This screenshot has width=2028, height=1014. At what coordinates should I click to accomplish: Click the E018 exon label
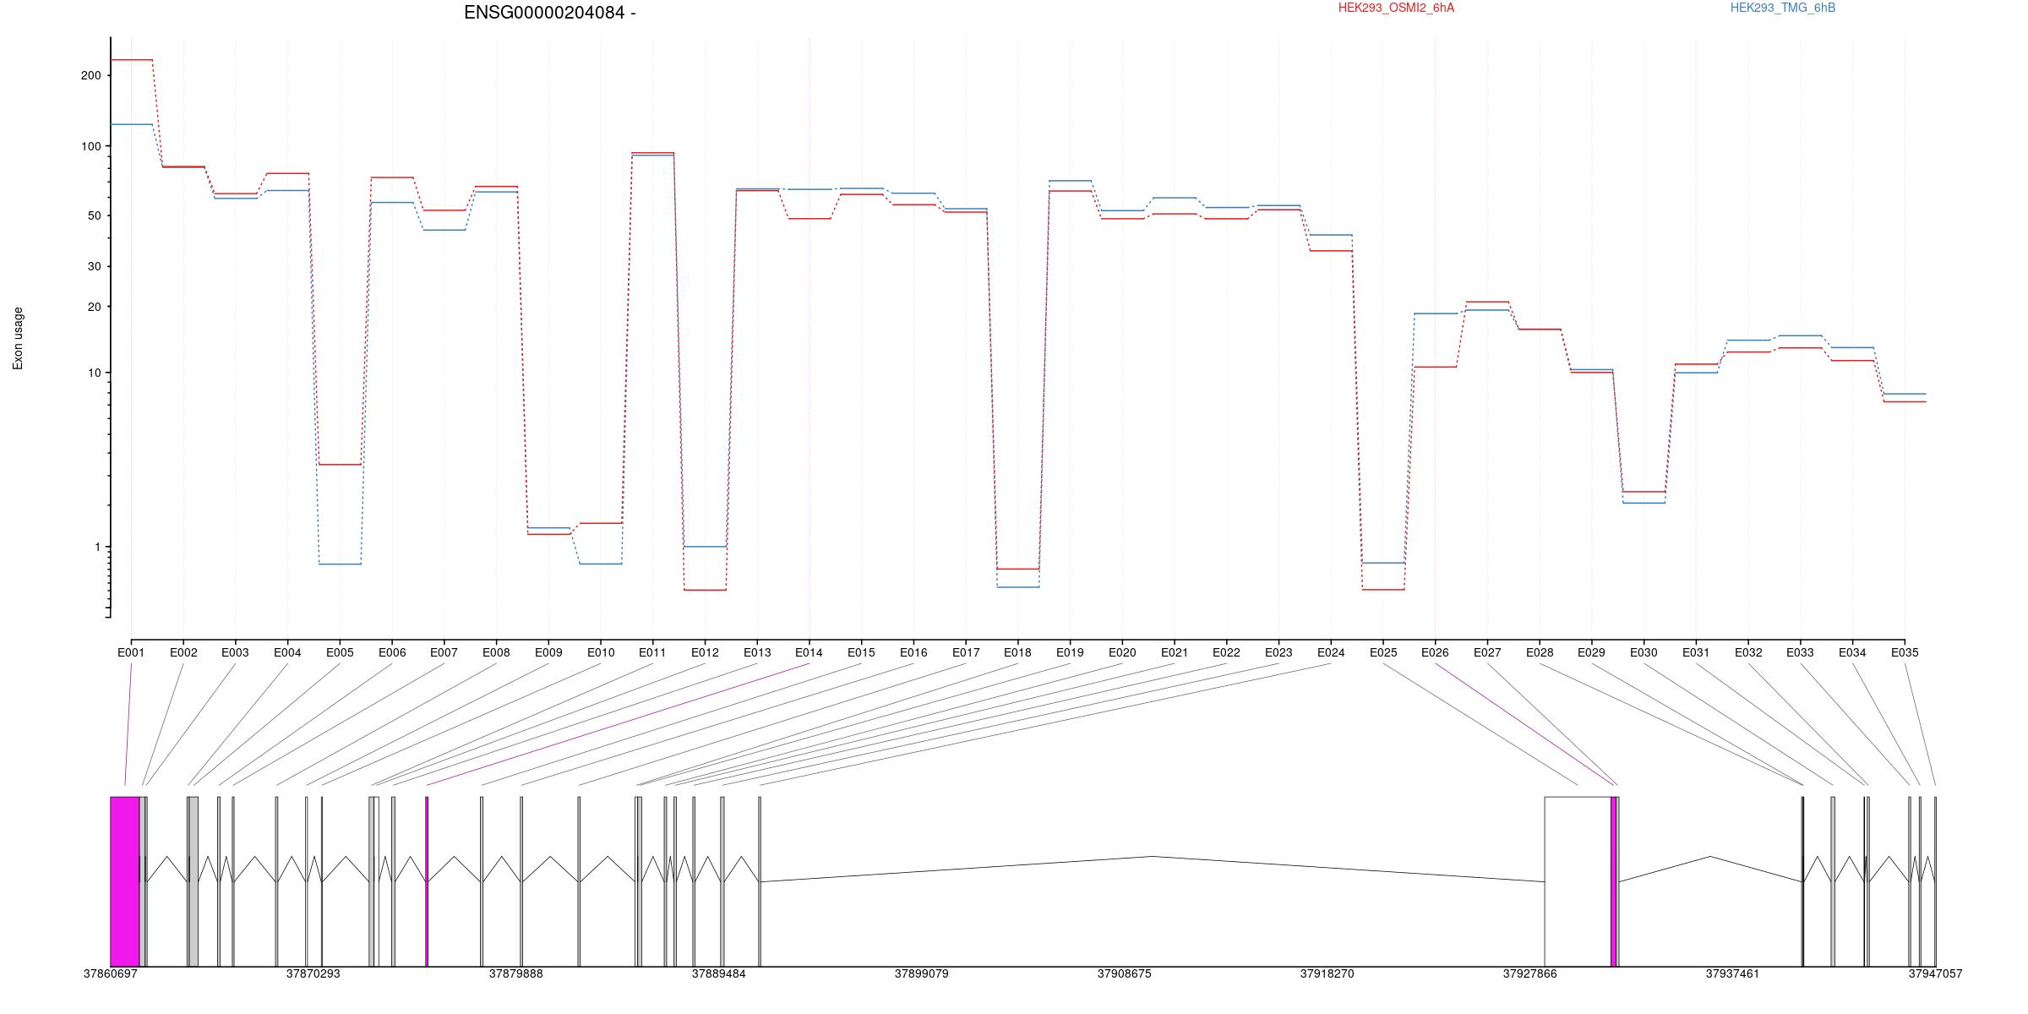1017,652
